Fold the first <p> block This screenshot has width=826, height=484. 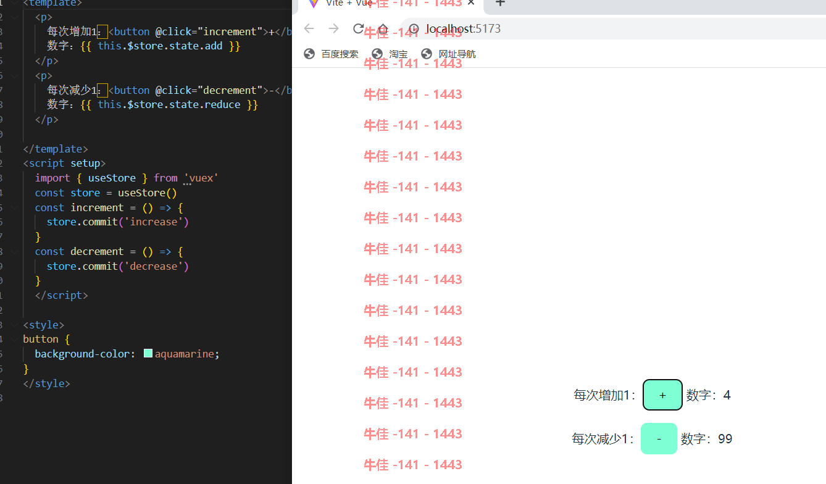click(15, 17)
